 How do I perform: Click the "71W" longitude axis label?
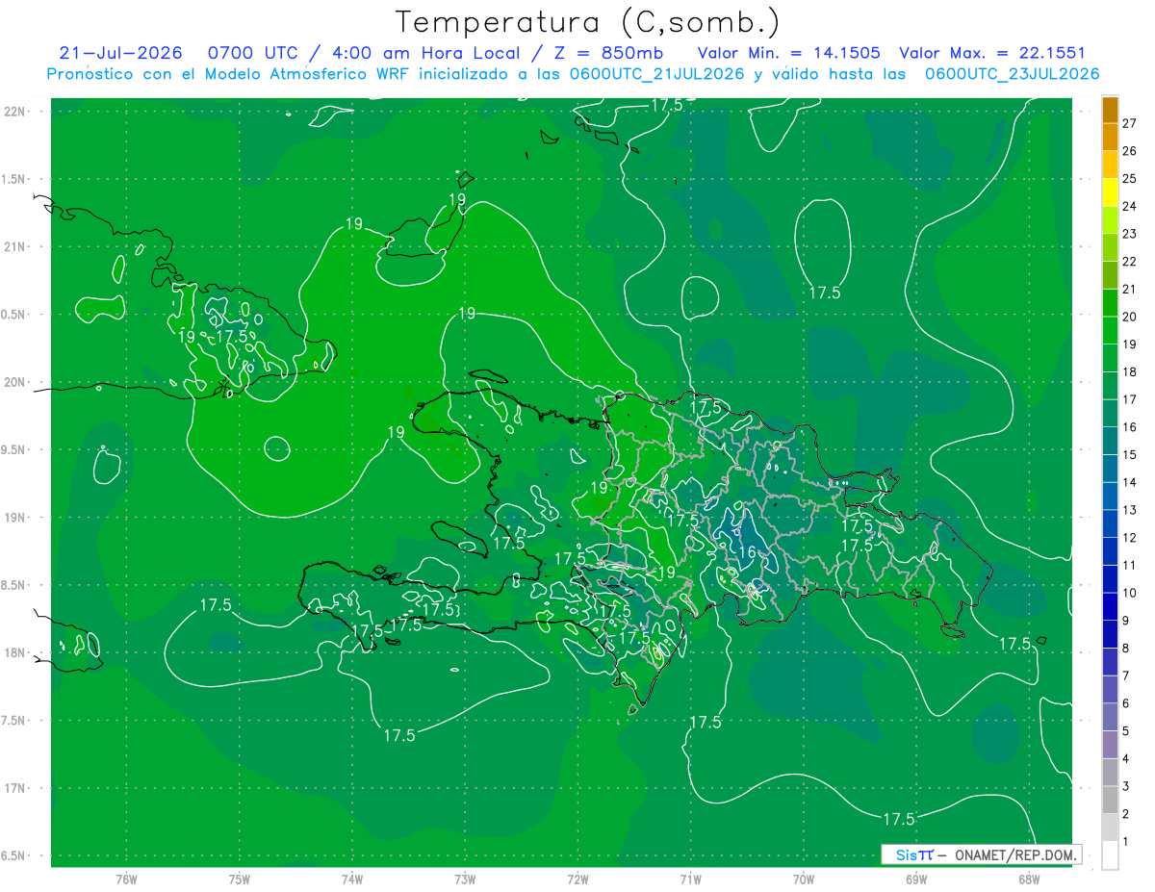tap(690, 879)
